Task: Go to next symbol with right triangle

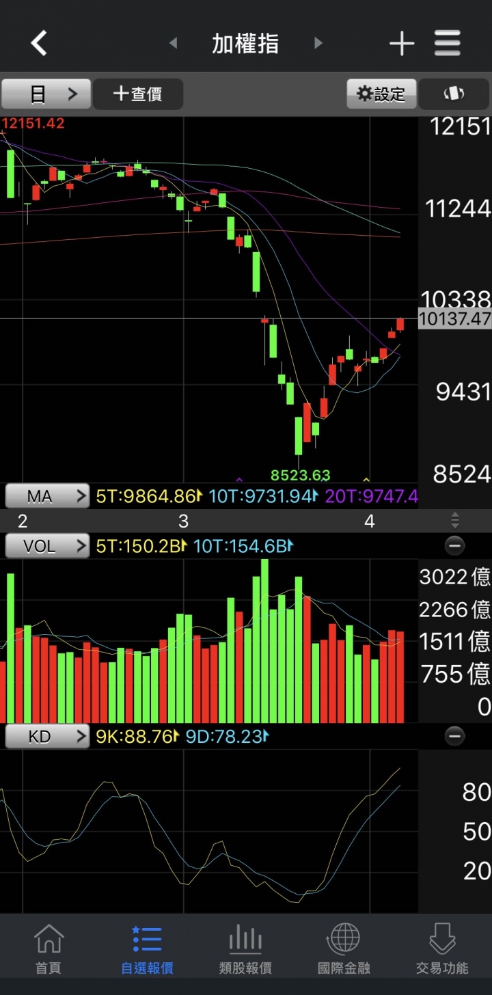Action: [x=318, y=44]
